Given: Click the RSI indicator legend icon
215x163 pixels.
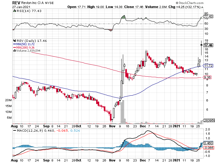Looking at the screenshot, I should pos(14,11).
